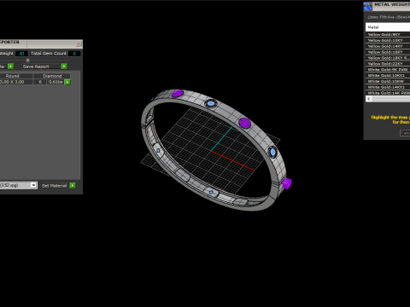This screenshot has height=307, width=410.
Task: Click the Weight value field showing .61
Action: [21, 54]
